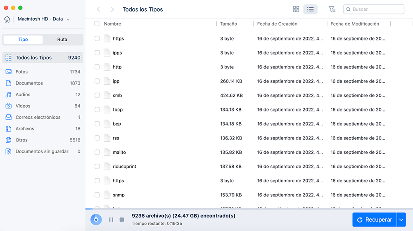The image size is (413, 231).
Task: Click the 424.62 KB size cell
Action: (231, 95)
